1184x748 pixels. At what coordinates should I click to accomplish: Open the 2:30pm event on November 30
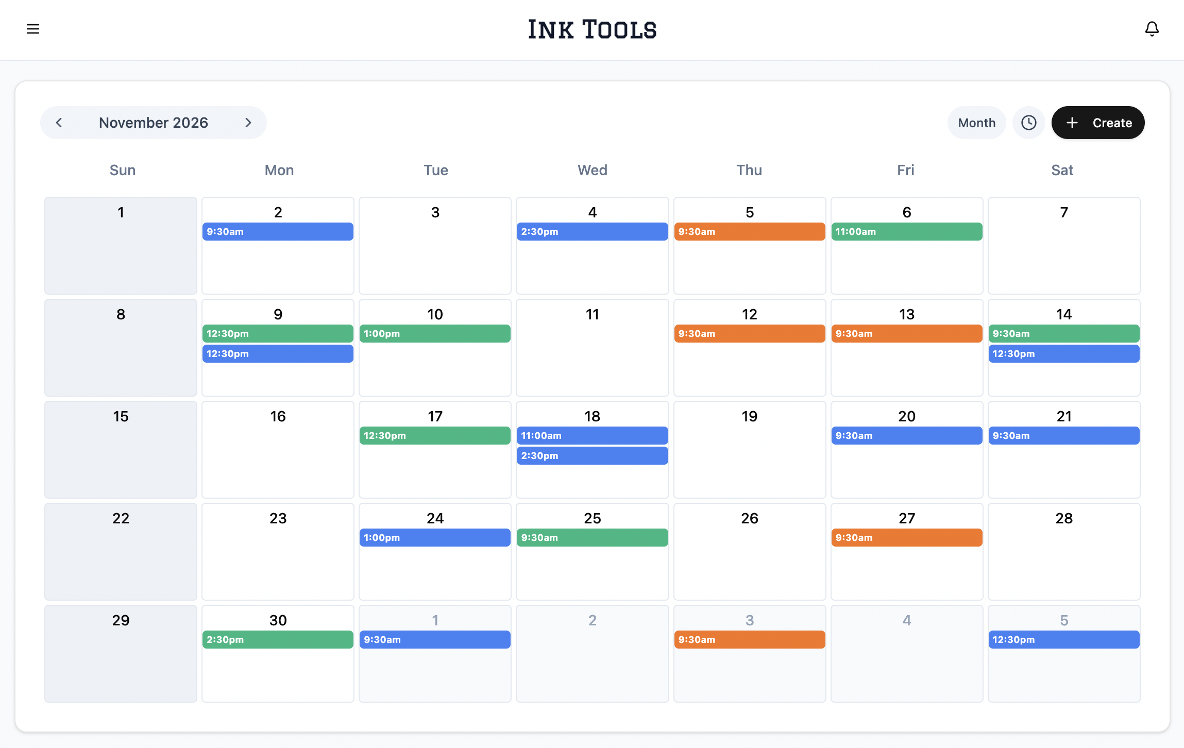click(278, 640)
